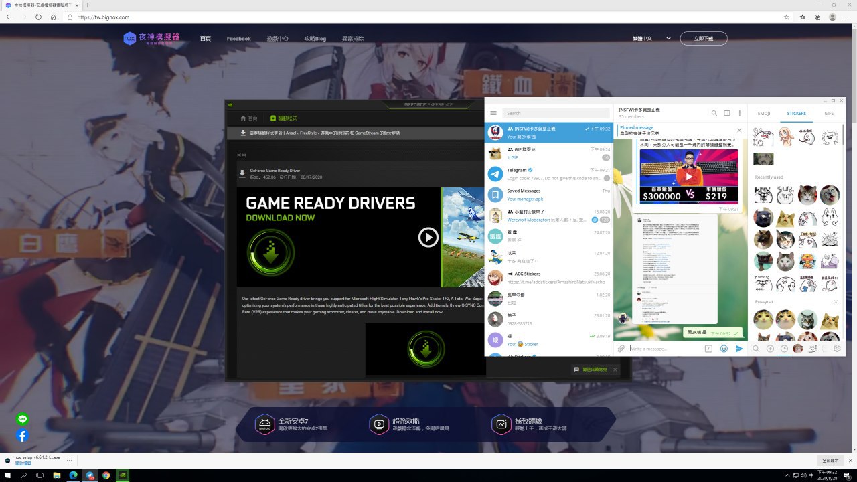Viewport: 857px width, 482px height.
Task: Select recent stickers clock icon
Action: (x=784, y=349)
